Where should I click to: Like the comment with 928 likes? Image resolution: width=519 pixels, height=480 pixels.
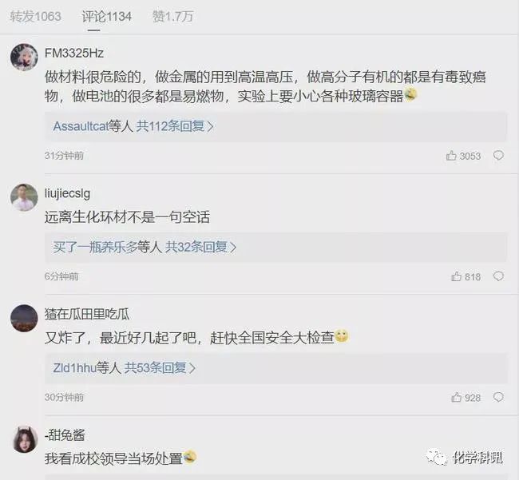(x=466, y=397)
